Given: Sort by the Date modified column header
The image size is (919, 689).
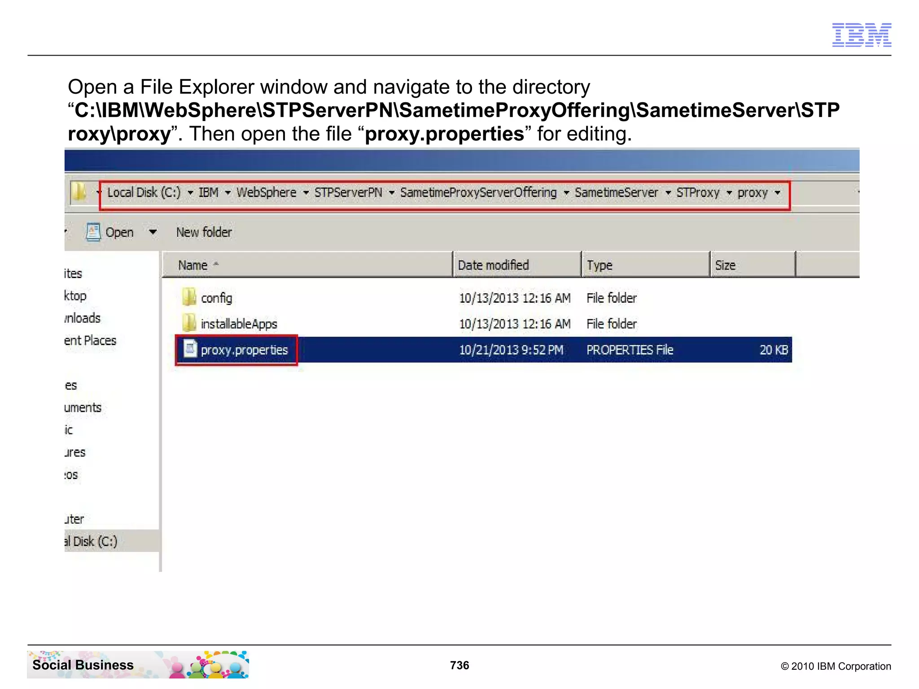Looking at the screenshot, I should 517,265.
